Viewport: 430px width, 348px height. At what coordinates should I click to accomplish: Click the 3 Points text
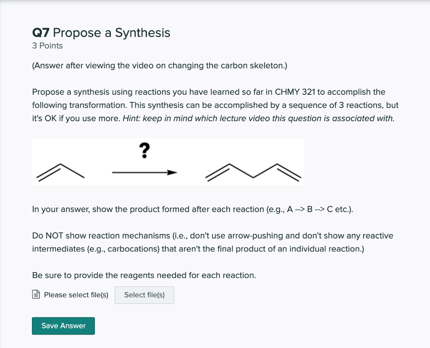[x=47, y=46]
